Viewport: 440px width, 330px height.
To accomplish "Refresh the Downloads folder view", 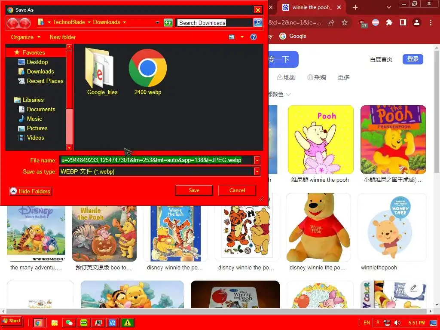I will point(168,23).
